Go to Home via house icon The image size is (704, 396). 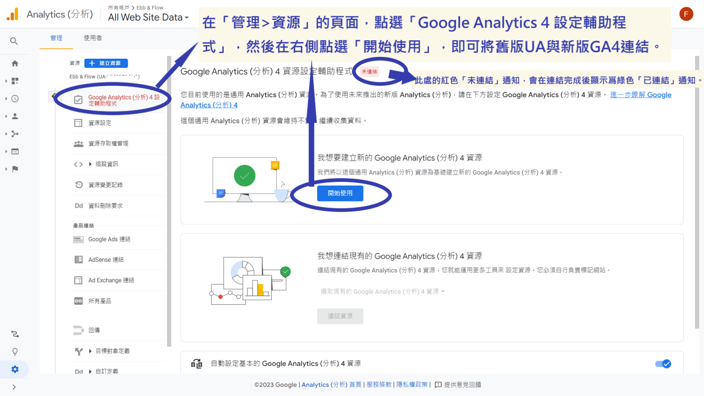pyautogui.click(x=15, y=63)
